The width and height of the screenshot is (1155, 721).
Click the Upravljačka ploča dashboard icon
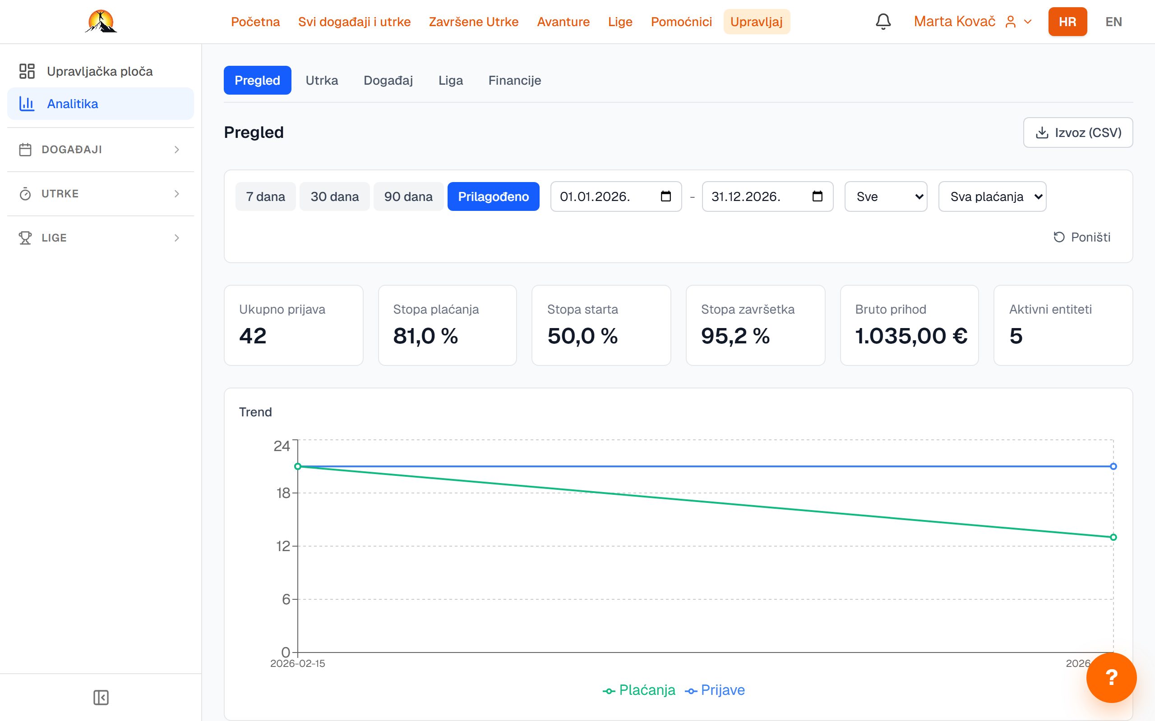(x=27, y=72)
